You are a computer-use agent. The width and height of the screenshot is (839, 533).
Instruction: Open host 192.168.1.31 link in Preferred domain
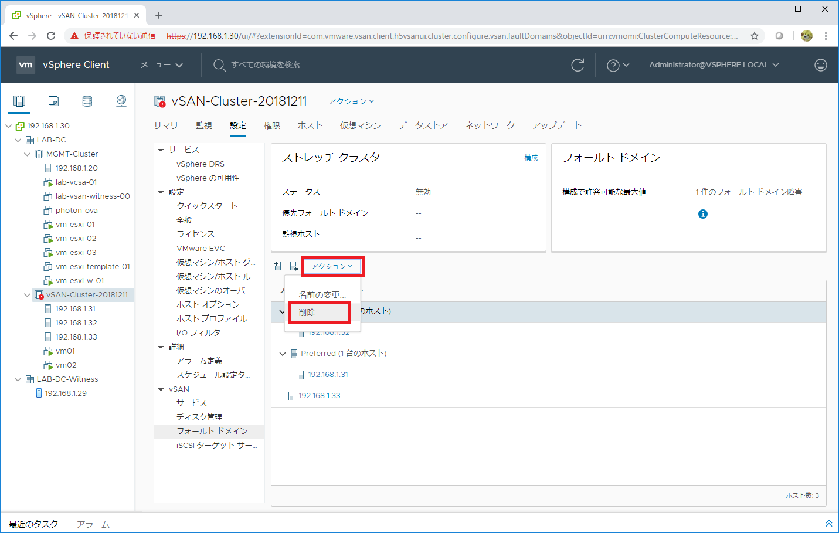coord(328,375)
